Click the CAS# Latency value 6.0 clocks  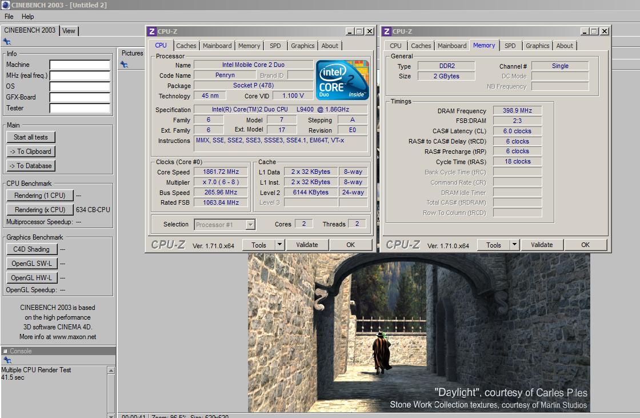point(517,131)
